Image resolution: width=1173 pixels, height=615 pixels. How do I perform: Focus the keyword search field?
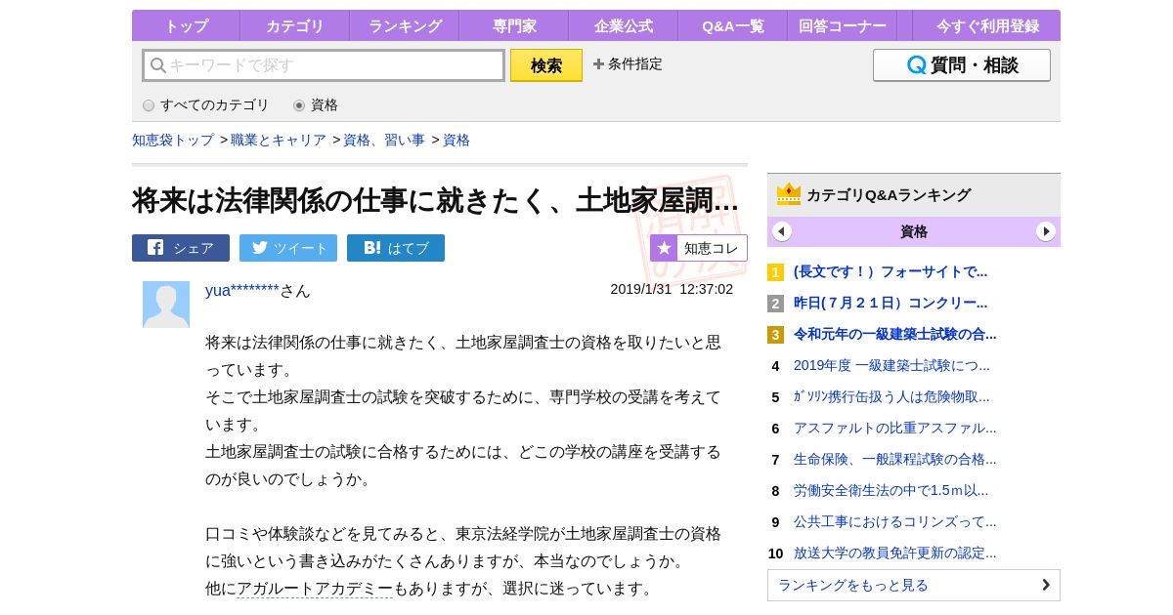tap(324, 65)
